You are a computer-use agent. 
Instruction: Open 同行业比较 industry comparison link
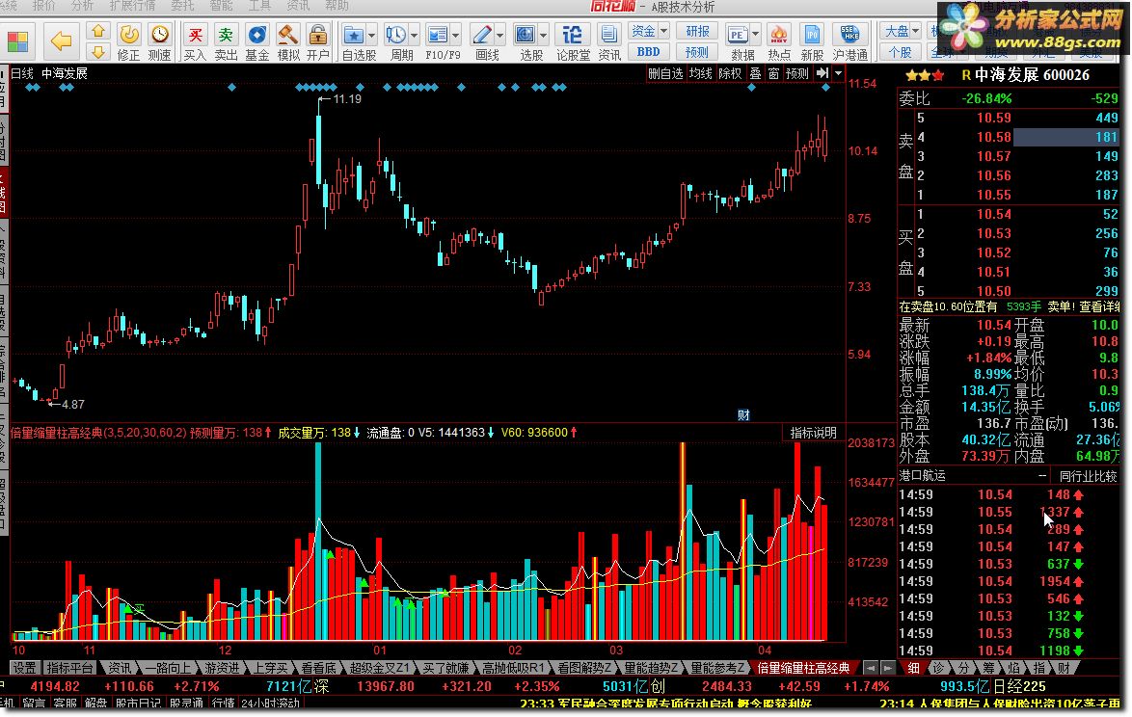click(1088, 476)
